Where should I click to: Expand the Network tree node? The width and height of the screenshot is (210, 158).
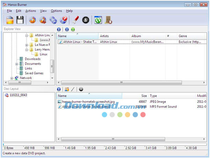point(12,78)
